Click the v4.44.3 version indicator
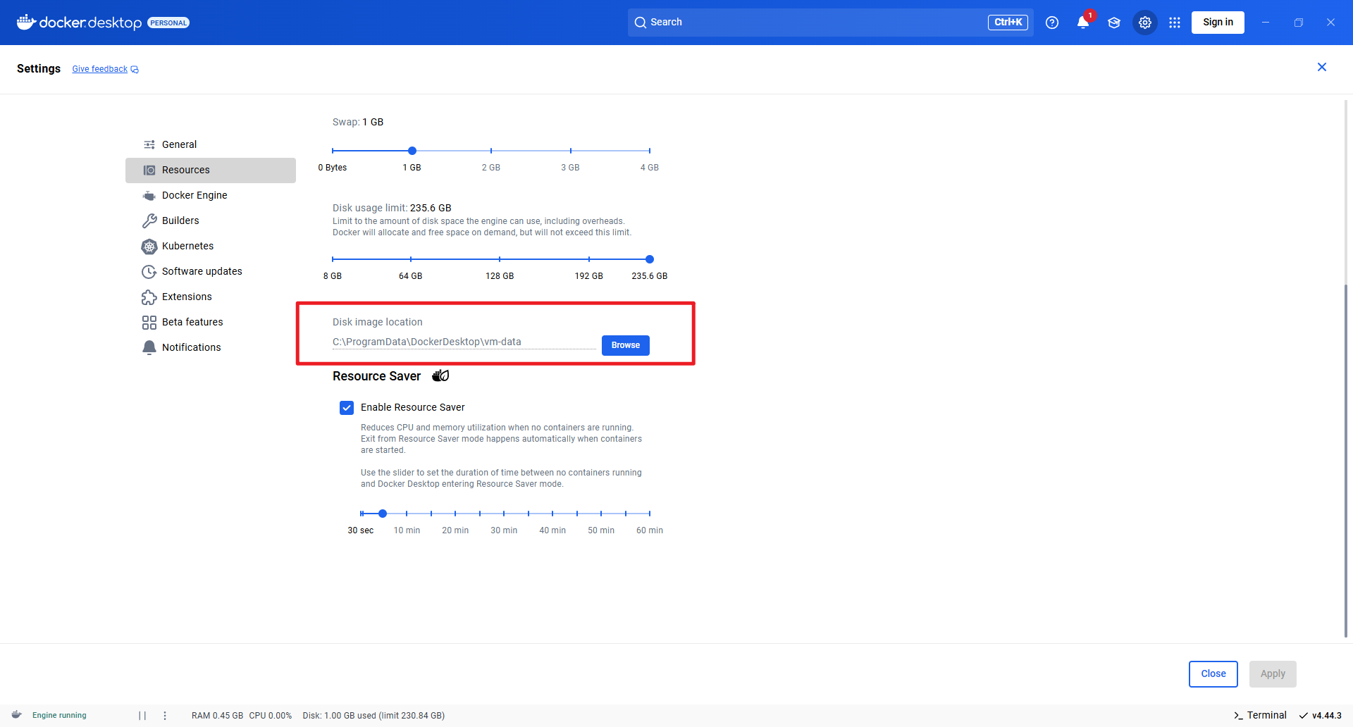The width and height of the screenshot is (1353, 727). [x=1321, y=715]
